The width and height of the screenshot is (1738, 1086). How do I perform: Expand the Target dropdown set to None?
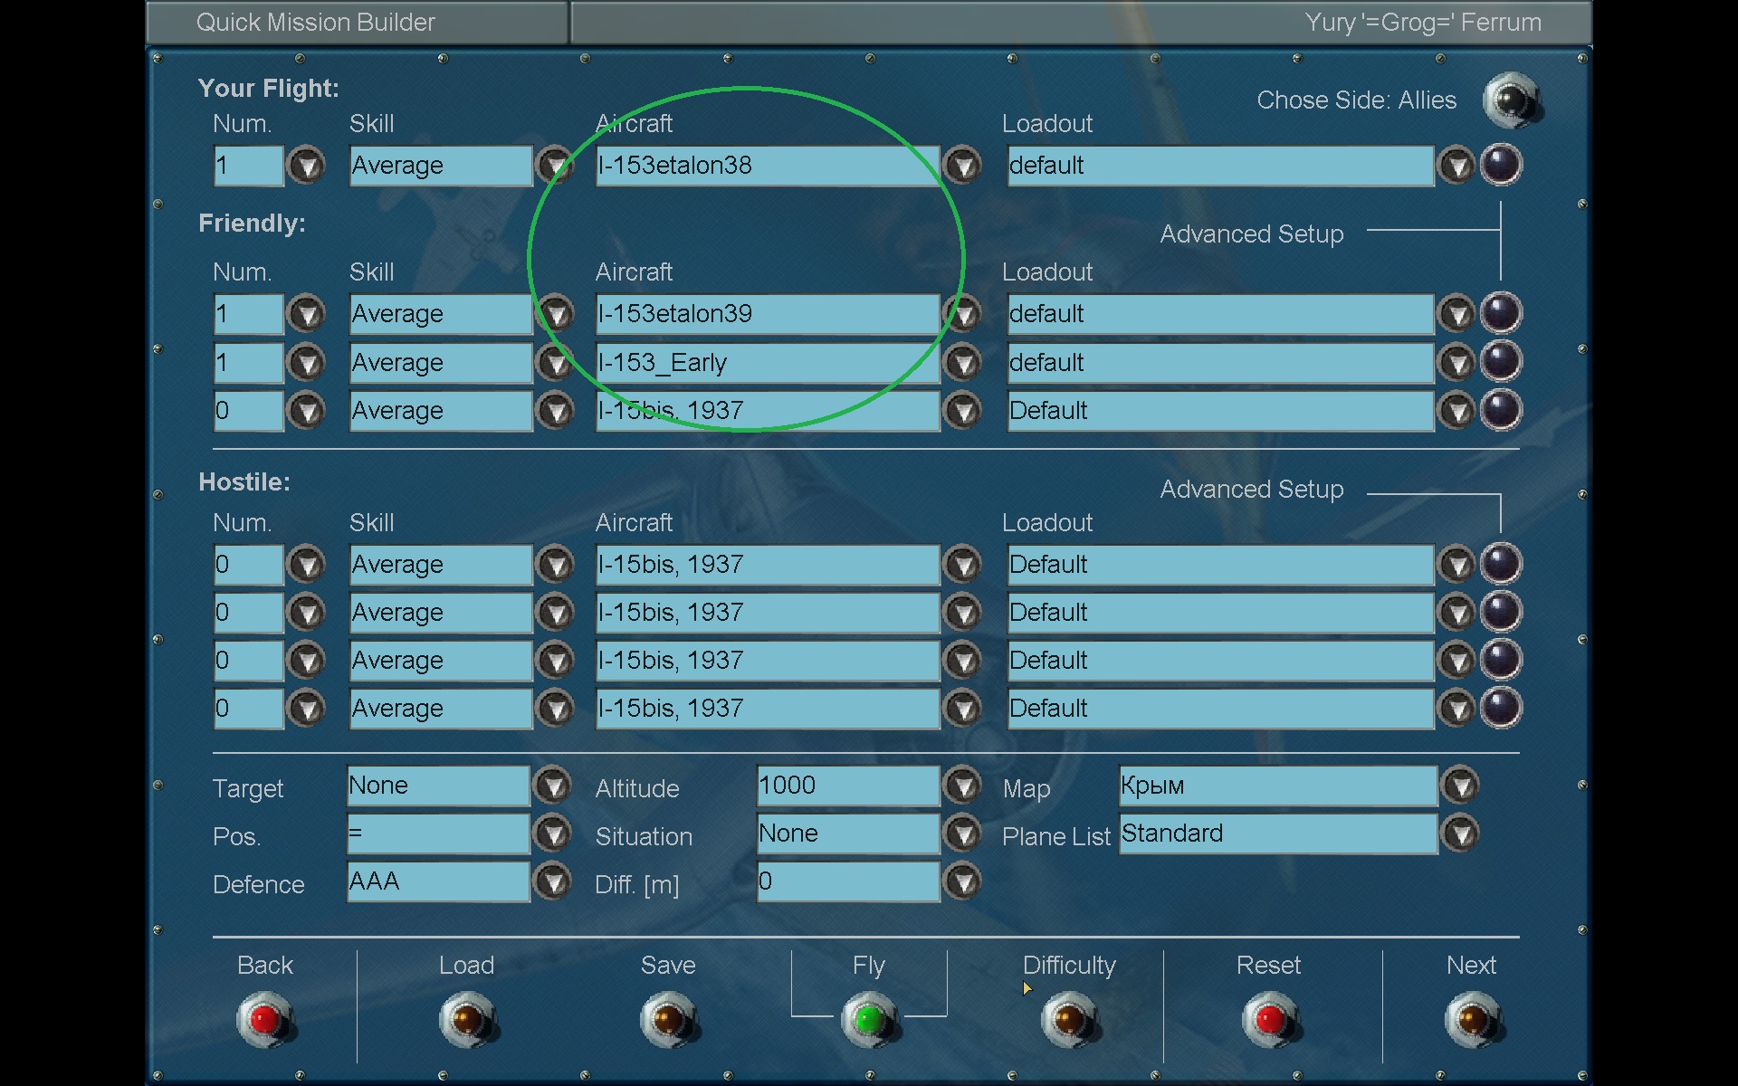coord(553,786)
